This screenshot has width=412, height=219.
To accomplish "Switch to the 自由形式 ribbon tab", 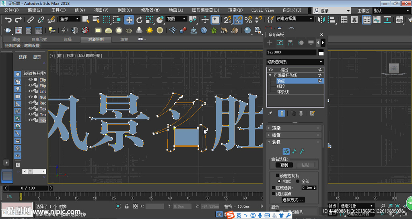I will click(39, 39).
